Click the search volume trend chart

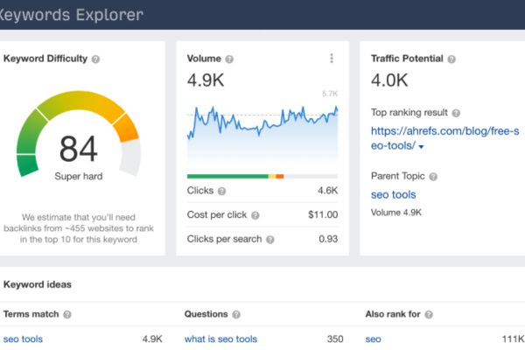click(262, 134)
